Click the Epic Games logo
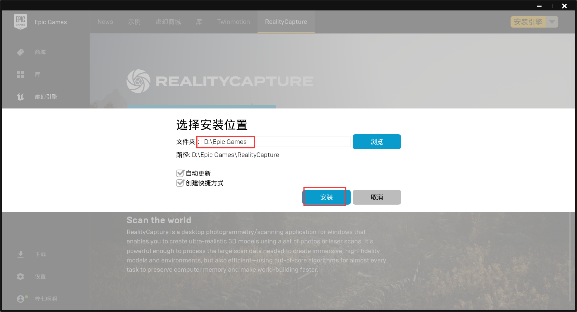 pyautogui.click(x=21, y=22)
